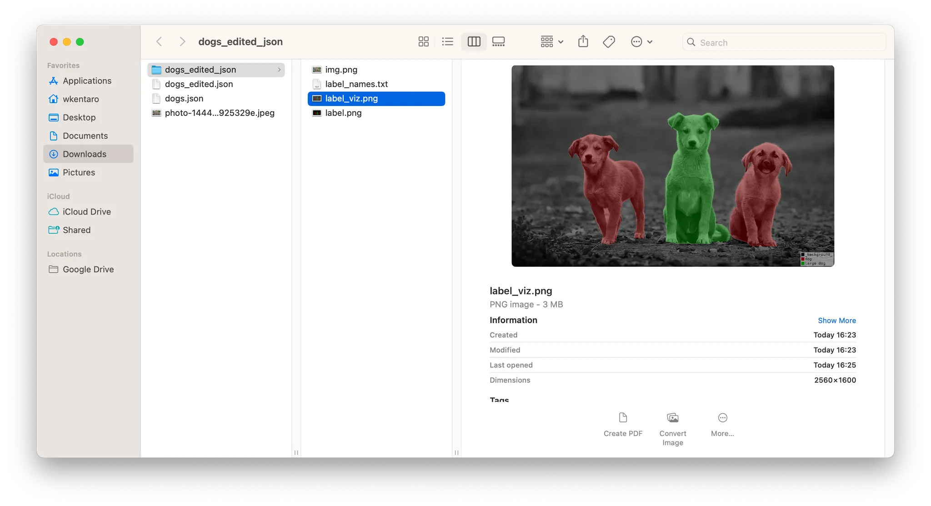Select the label_viz.png file
The height and width of the screenshot is (506, 931).
click(x=376, y=99)
